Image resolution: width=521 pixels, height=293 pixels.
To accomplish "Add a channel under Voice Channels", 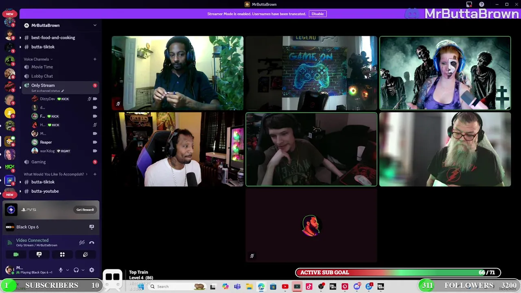I will 95,59.
